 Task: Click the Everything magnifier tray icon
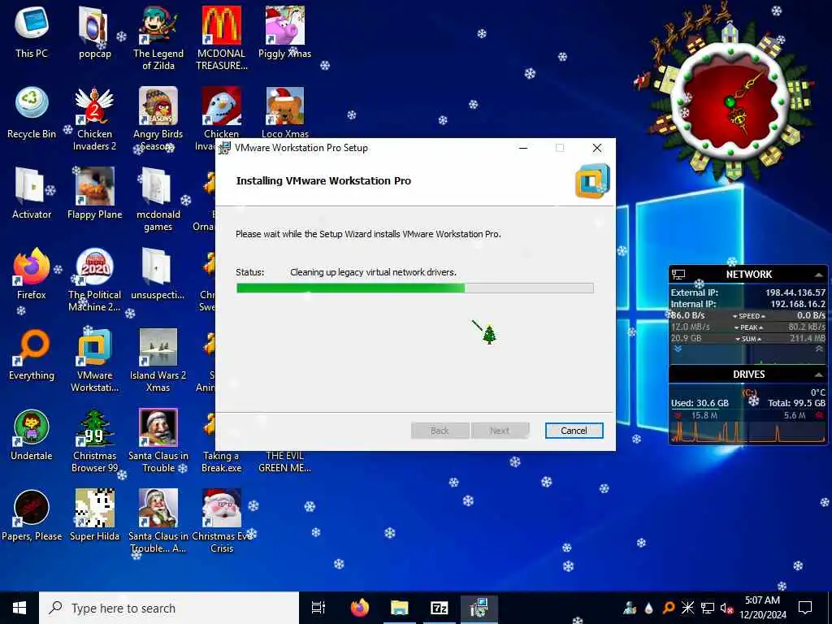tap(669, 608)
